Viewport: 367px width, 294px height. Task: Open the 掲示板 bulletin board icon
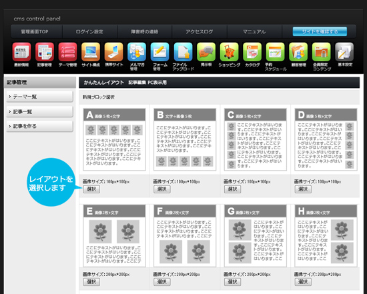[206, 52]
